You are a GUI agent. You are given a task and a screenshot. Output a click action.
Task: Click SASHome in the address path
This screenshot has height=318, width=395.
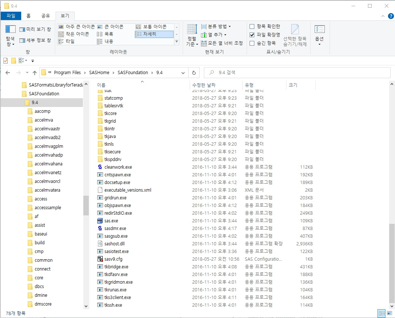point(99,73)
